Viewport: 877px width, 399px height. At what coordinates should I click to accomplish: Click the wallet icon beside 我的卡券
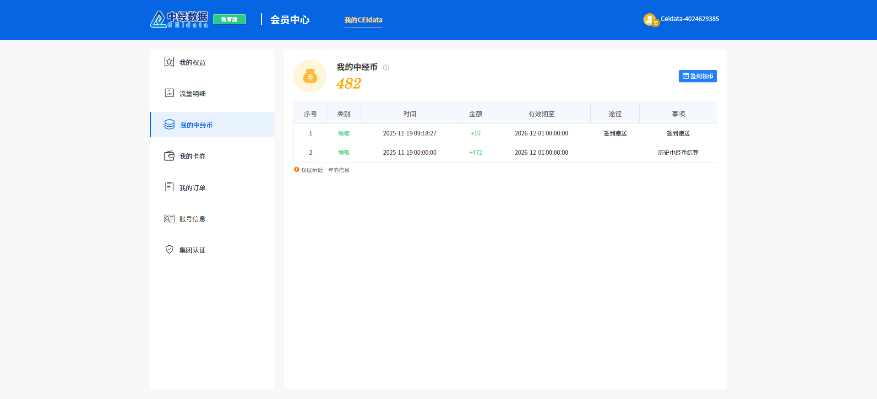tap(169, 156)
